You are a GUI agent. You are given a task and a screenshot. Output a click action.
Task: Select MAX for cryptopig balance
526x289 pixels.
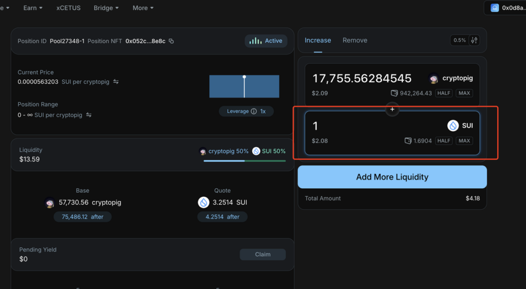coord(464,93)
